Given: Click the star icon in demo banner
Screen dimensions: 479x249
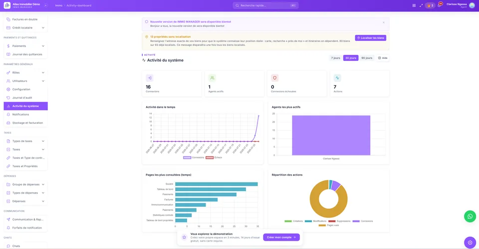Looking at the screenshot, I should point(184,237).
